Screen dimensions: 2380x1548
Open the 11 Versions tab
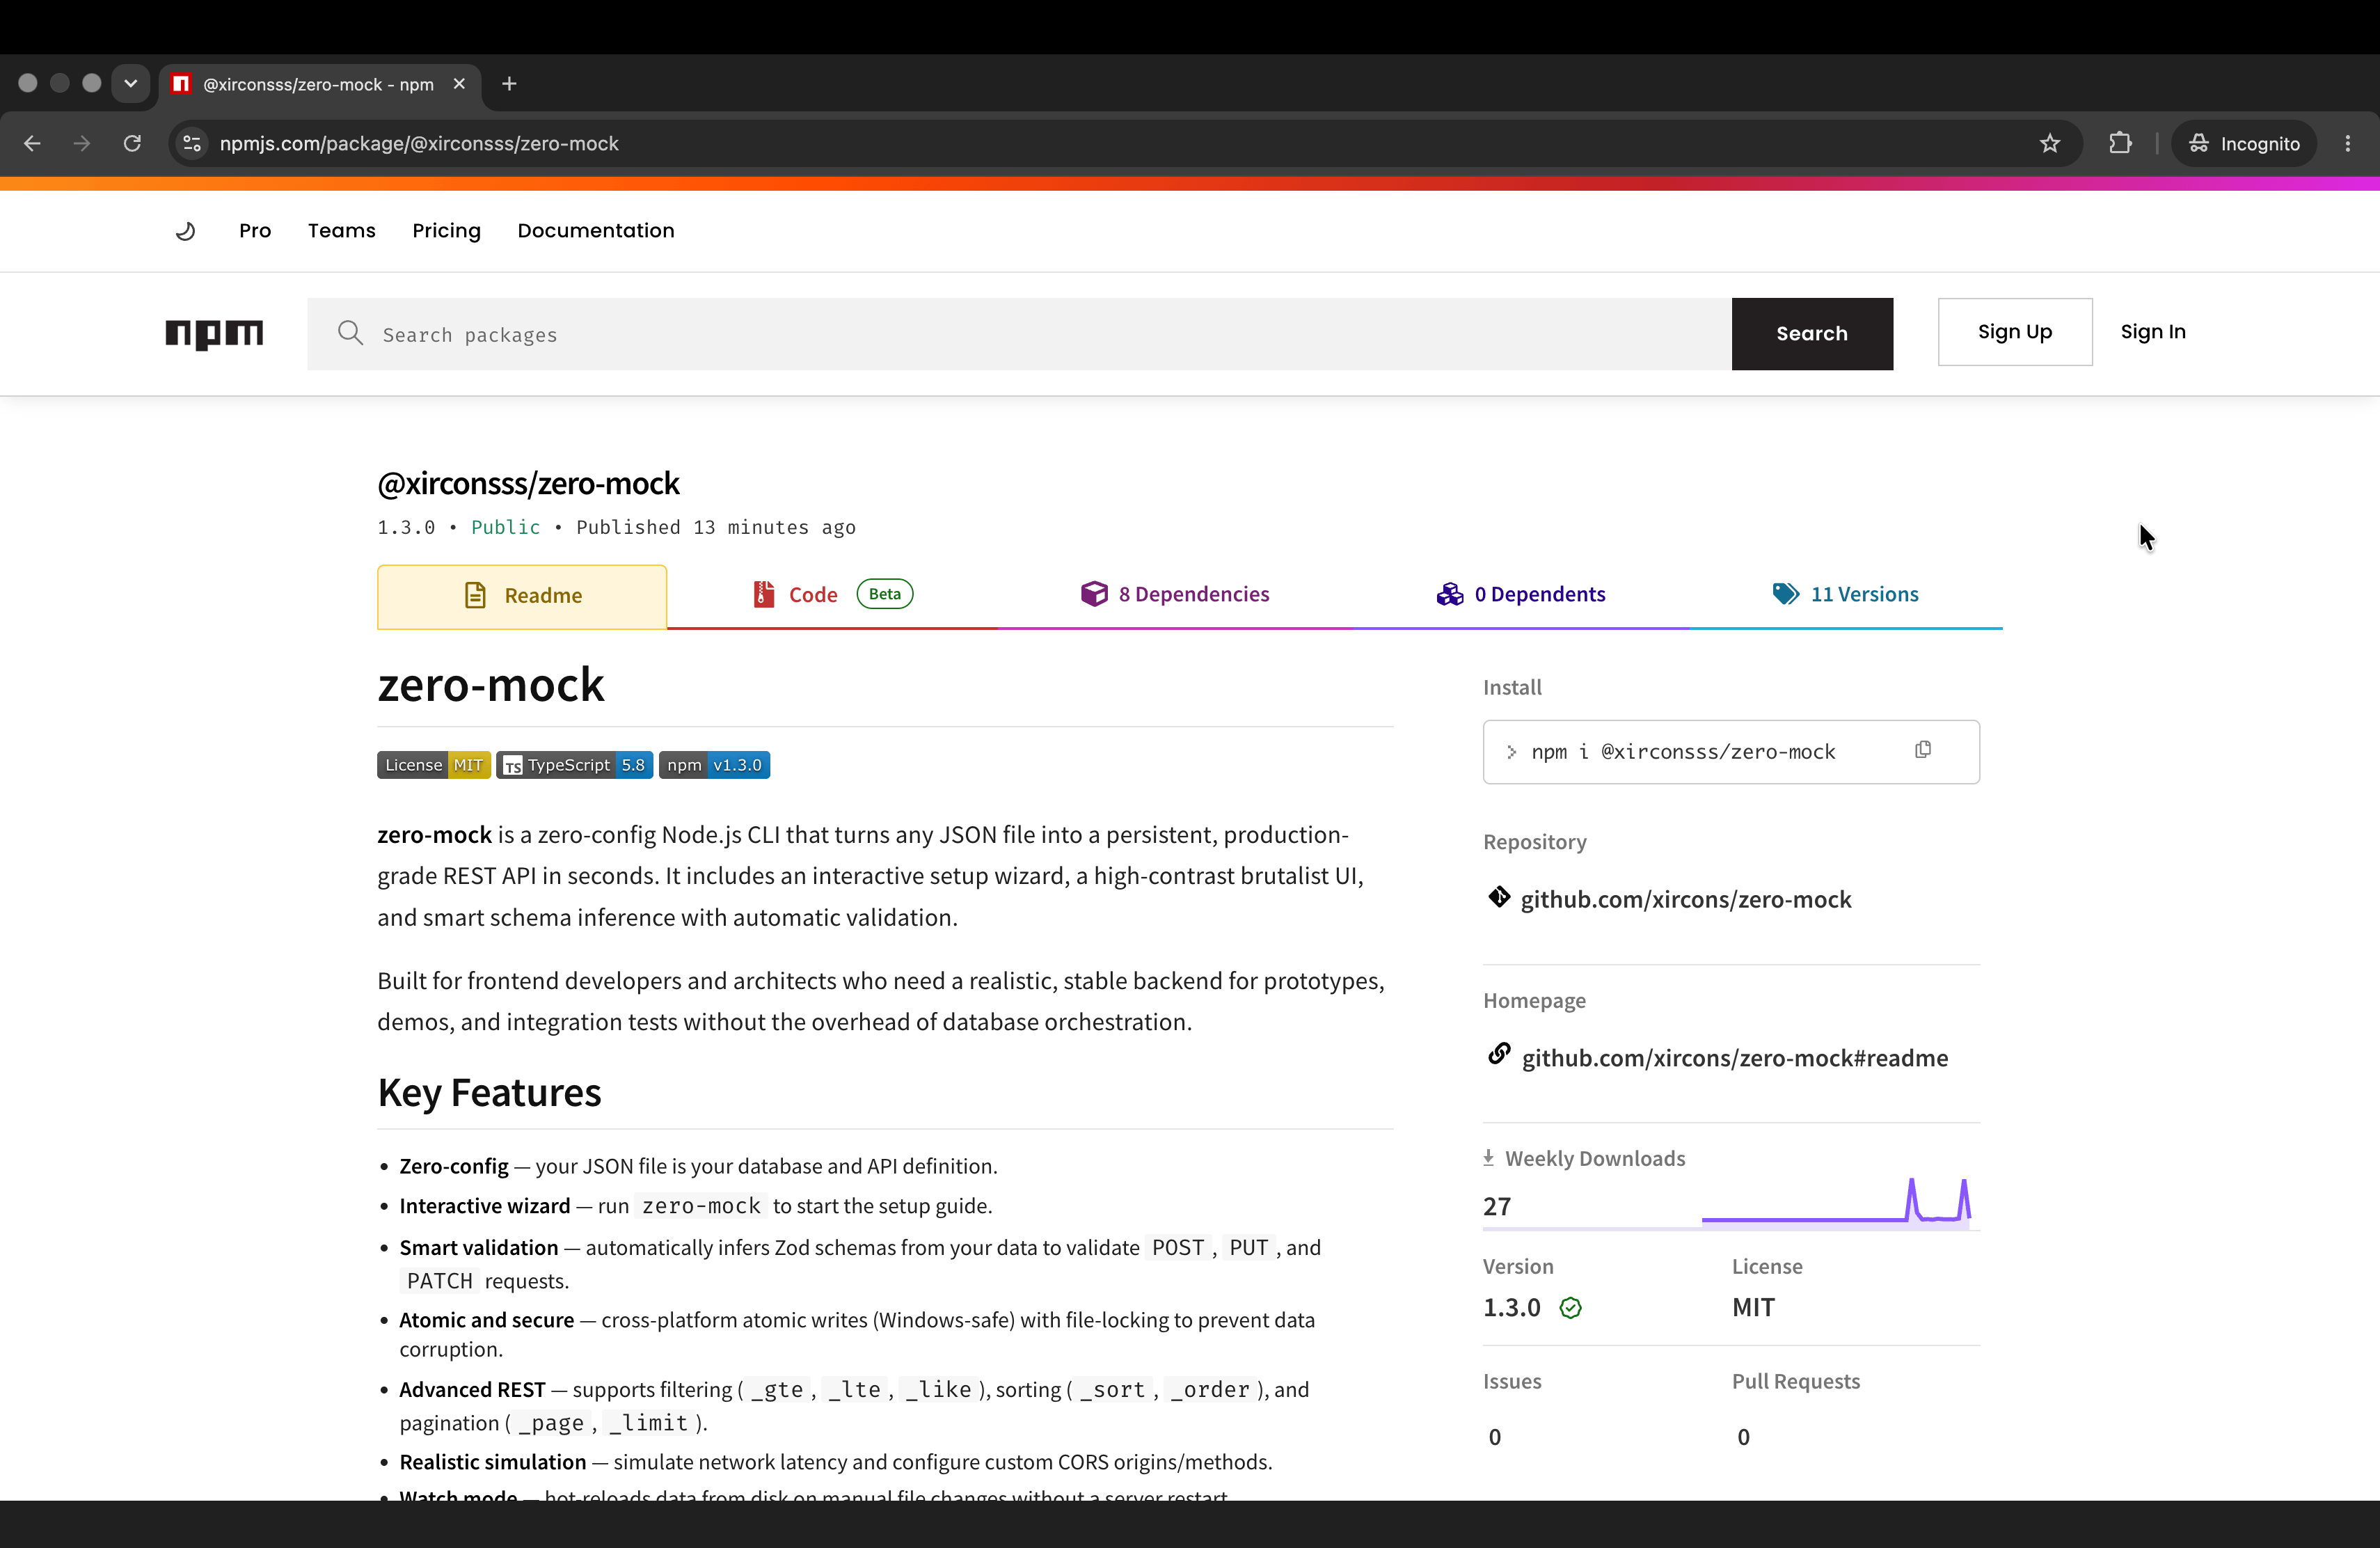(1845, 594)
